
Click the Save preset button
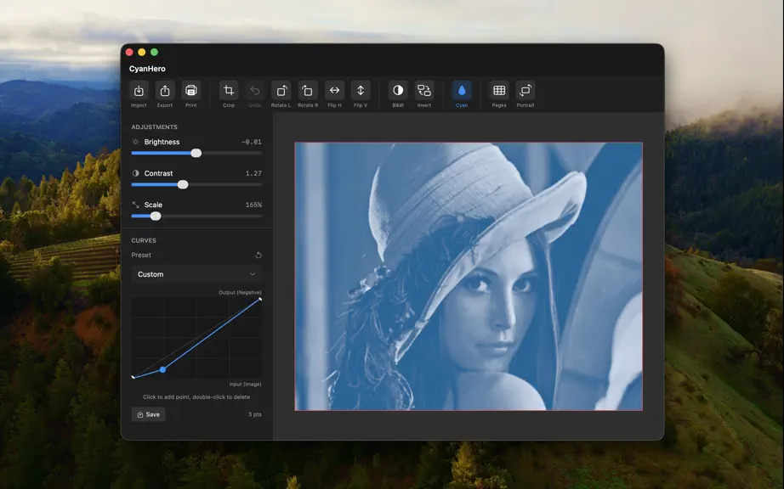pos(149,414)
